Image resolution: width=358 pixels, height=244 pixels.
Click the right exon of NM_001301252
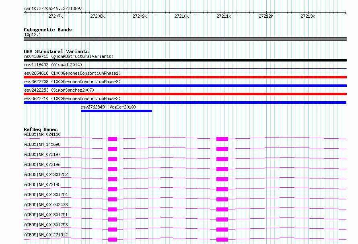click(222, 179)
